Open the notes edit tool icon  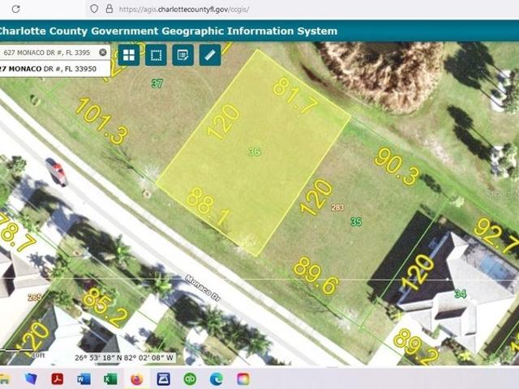pyautogui.click(x=183, y=55)
